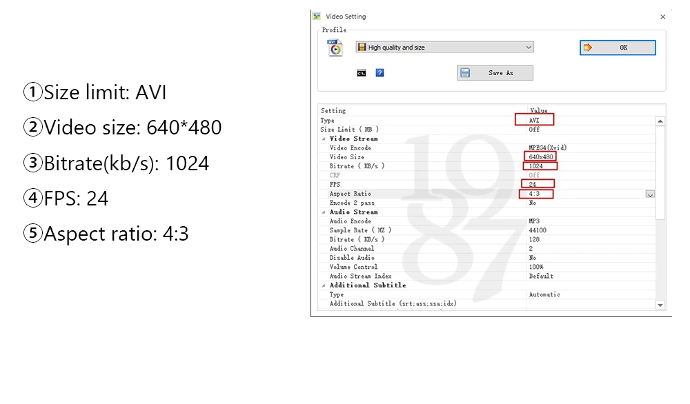
Task: Select the Encode 2 pass row label
Action: 352,203
